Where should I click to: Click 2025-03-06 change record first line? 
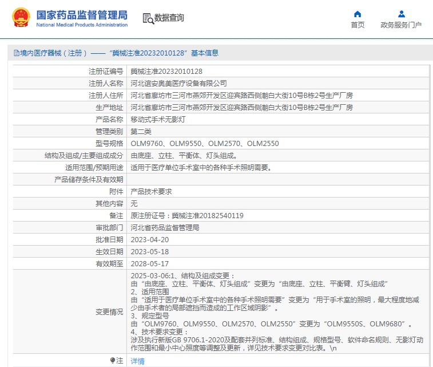click(182, 276)
